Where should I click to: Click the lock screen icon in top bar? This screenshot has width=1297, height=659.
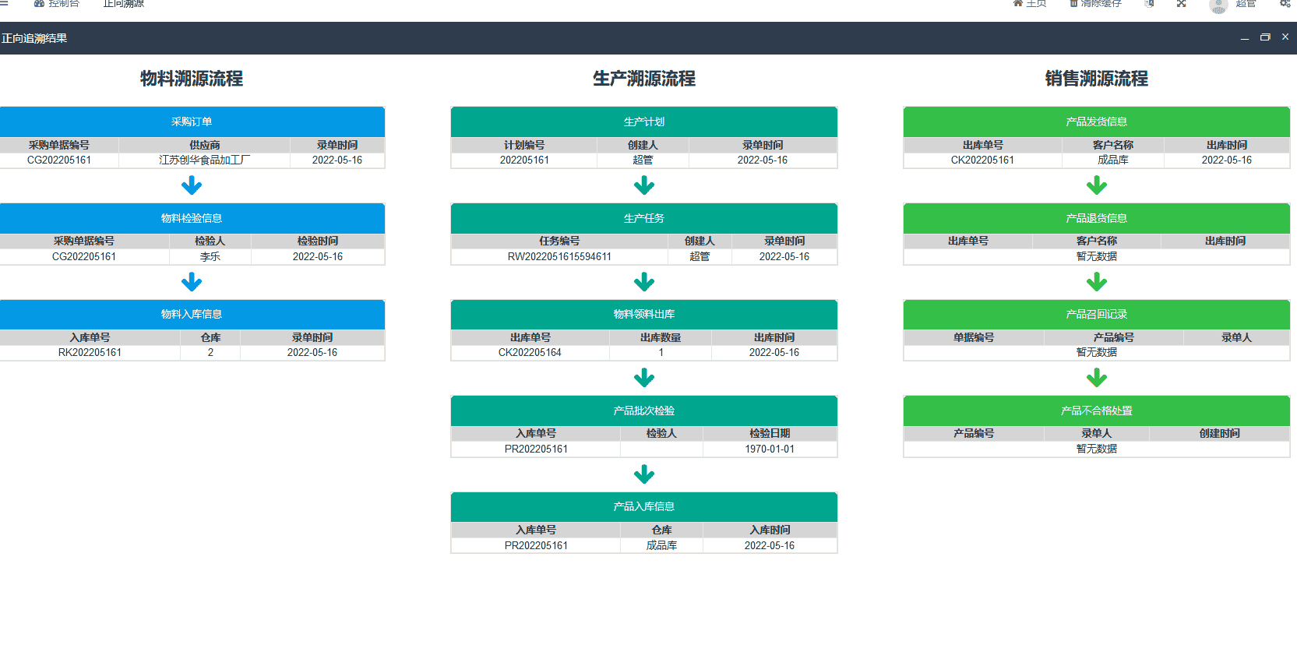point(1149,4)
